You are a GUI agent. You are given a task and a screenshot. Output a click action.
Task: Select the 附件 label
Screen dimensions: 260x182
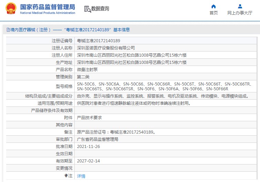[68, 118]
